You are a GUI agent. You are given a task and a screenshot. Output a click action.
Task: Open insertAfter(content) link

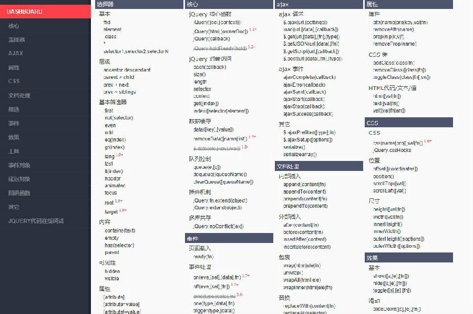(x=305, y=239)
